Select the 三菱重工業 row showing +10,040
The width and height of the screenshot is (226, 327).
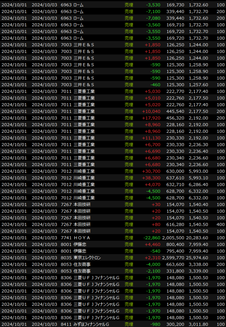tap(113, 111)
